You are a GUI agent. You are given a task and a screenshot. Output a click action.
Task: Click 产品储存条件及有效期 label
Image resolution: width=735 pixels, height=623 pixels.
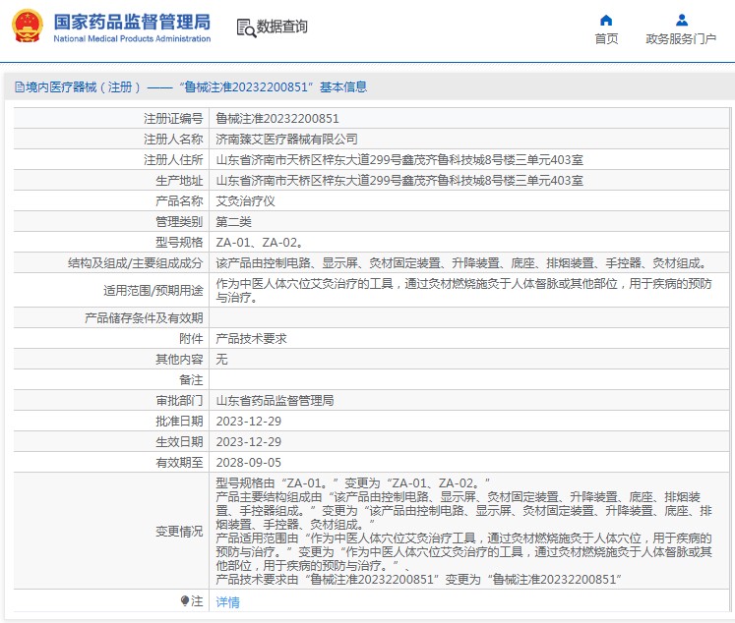144,317
